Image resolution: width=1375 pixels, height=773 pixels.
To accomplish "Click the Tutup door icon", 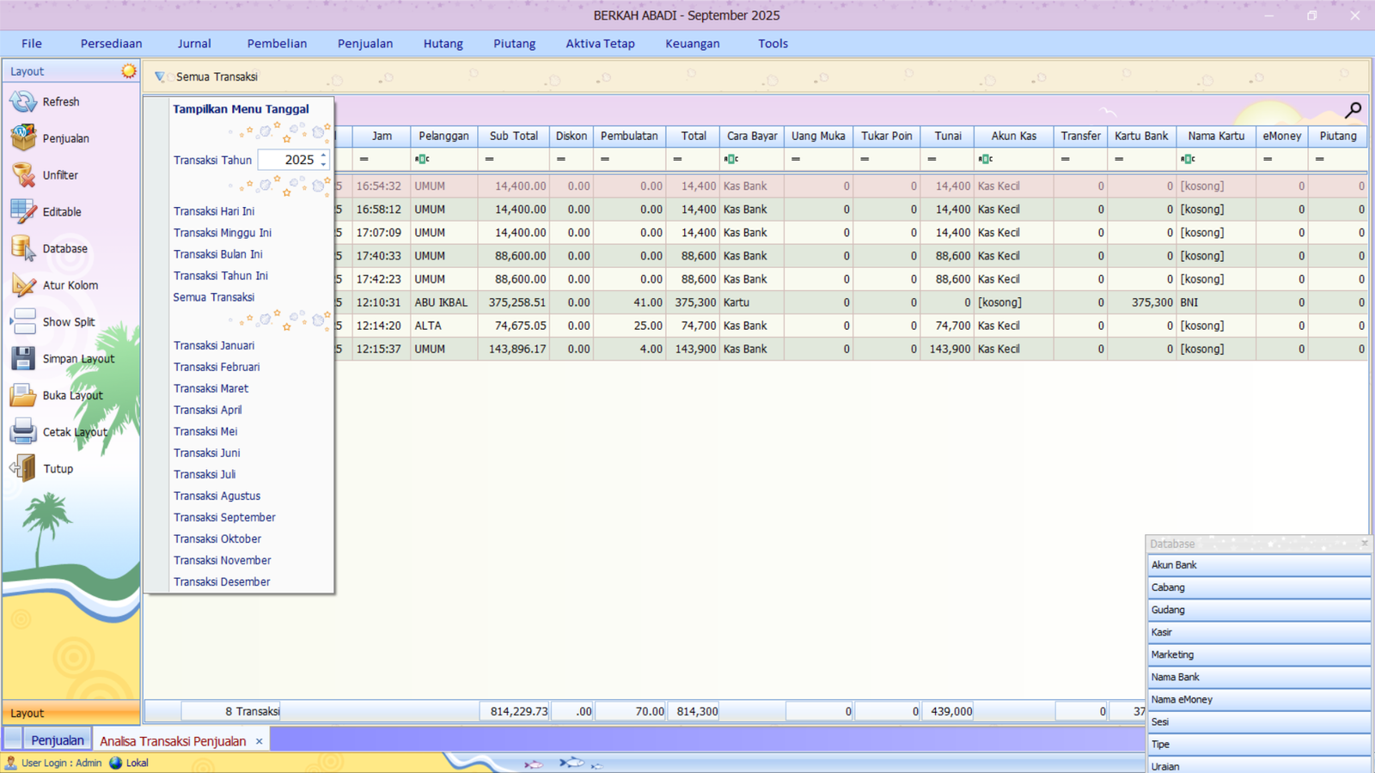I will [x=23, y=469].
